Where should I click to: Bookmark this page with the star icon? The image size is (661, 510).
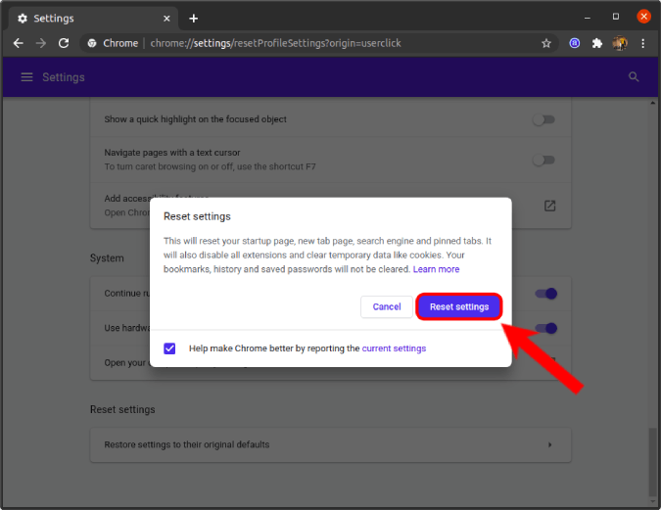[546, 43]
